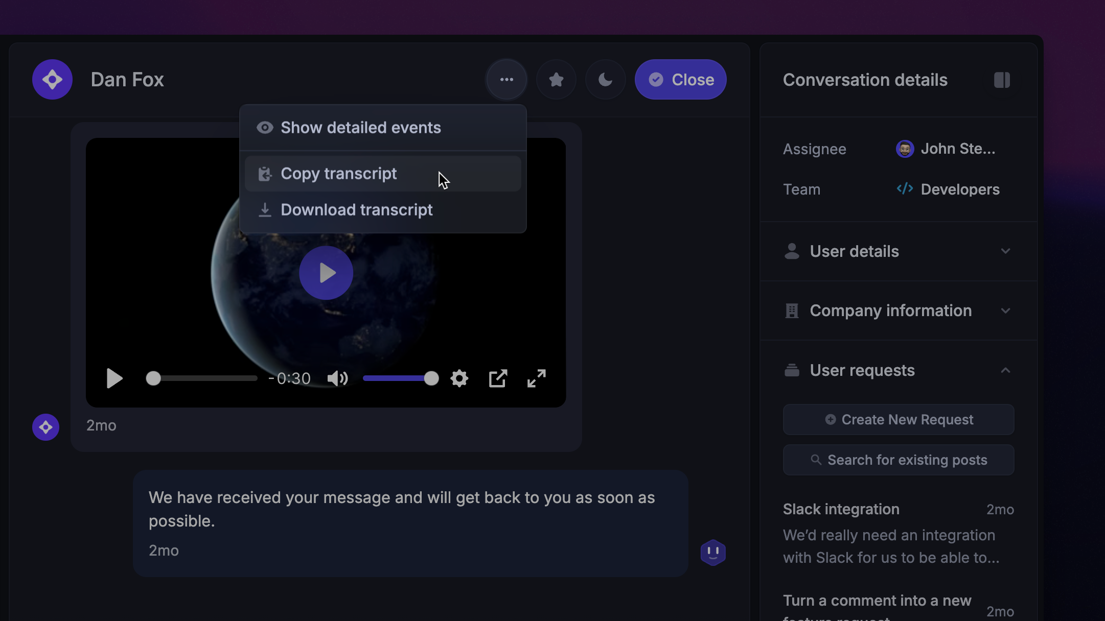The height and width of the screenshot is (621, 1105).
Task: Click the bot smiley avatar near the reply
Action: click(x=713, y=553)
